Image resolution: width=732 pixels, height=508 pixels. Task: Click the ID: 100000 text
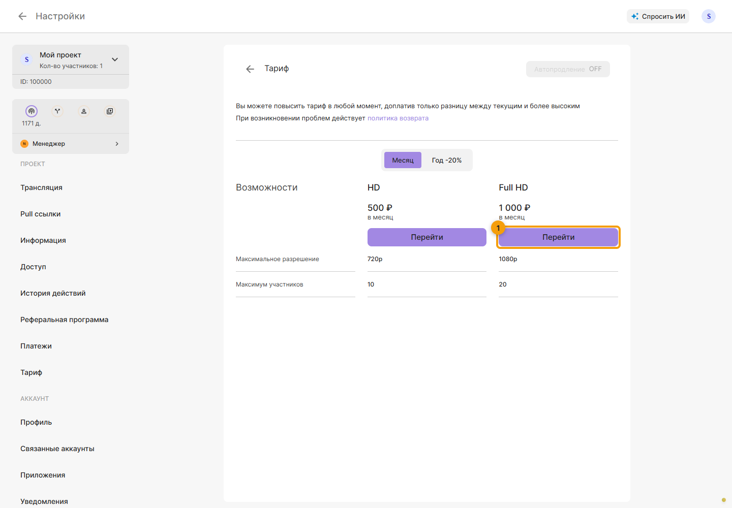[x=36, y=82]
